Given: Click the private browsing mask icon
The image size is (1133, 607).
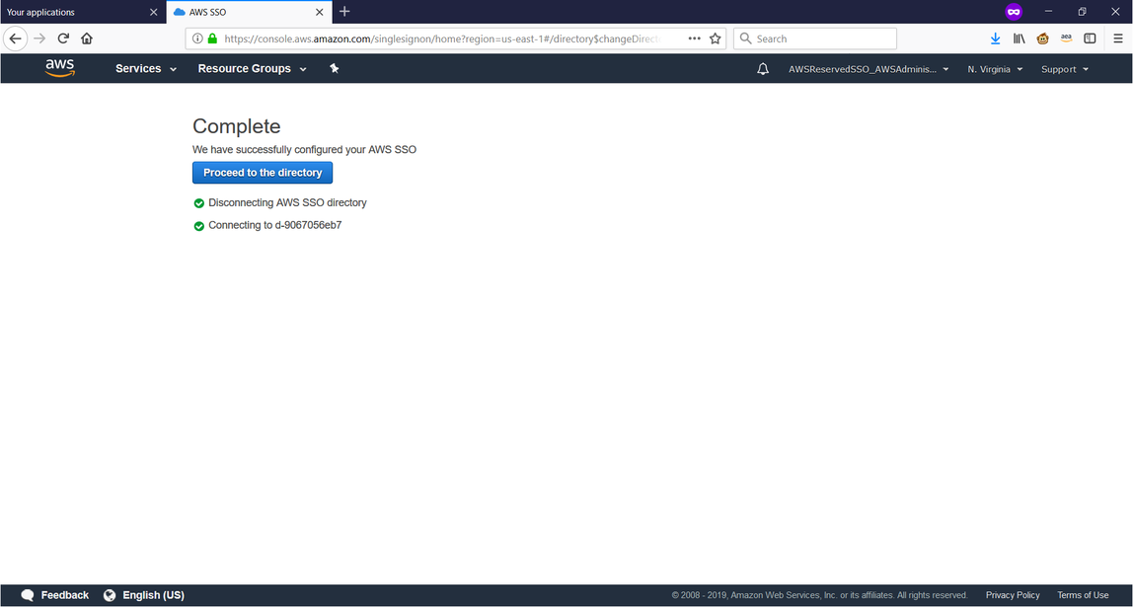Looking at the screenshot, I should point(1014,12).
